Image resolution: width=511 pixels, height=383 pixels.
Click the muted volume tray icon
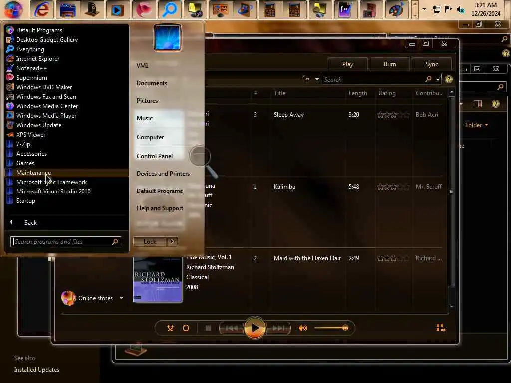461,10
